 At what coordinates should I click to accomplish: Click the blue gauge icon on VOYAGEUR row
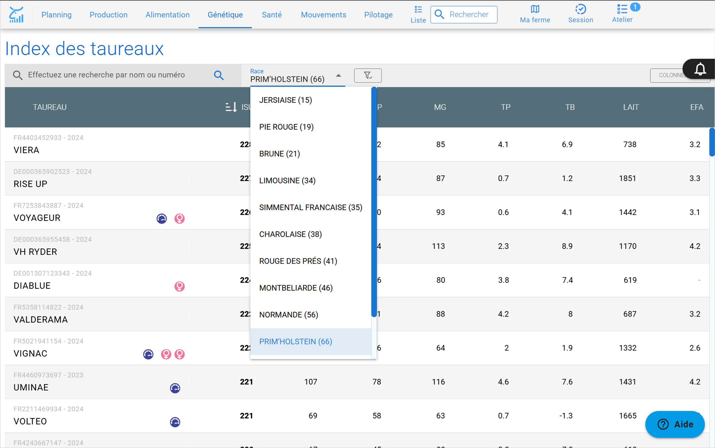pyautogui.click(x=162, y=218)
